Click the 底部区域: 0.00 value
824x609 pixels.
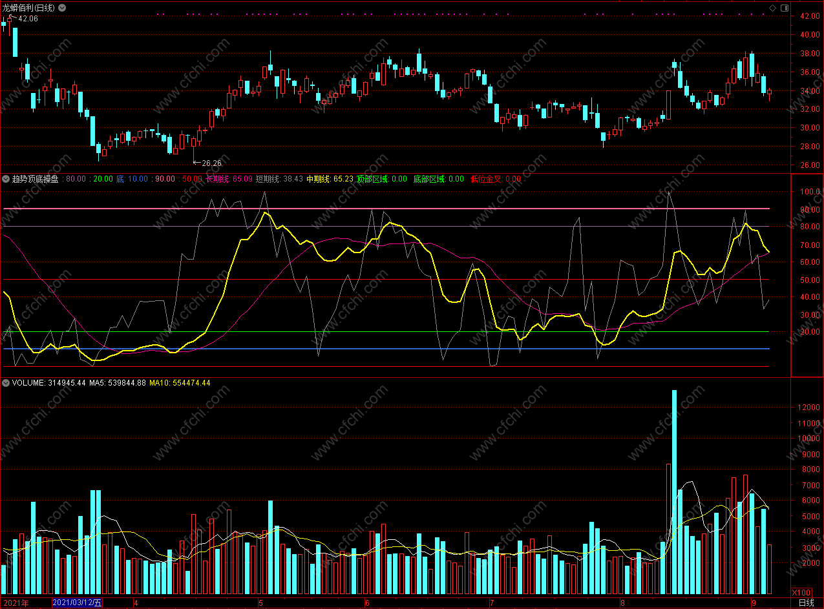point(439,179)
